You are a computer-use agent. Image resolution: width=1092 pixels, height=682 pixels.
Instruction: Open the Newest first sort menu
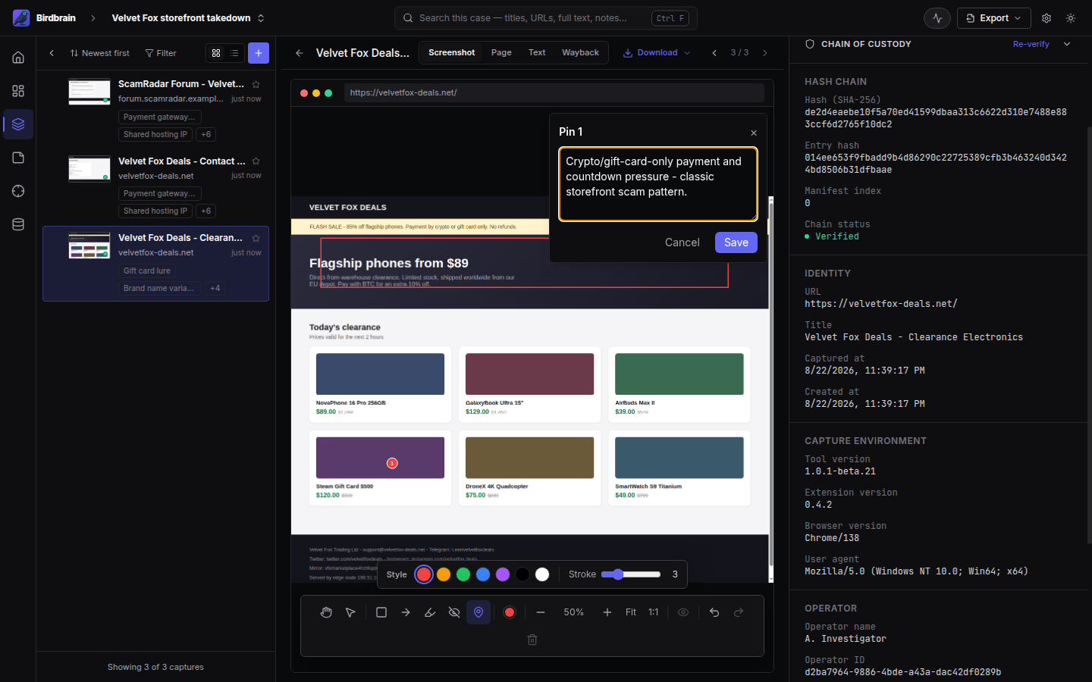(x=99, y=53)
